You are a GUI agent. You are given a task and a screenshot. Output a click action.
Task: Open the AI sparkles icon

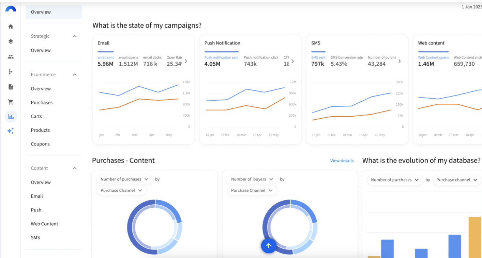click(11, 131)
